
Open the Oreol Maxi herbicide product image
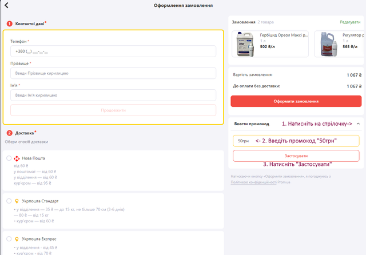(x=245, y=45)
